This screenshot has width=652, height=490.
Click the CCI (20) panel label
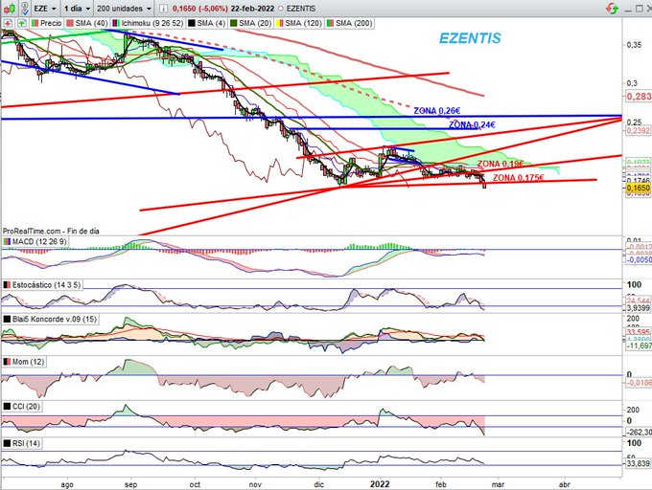(x=22, y=406)
